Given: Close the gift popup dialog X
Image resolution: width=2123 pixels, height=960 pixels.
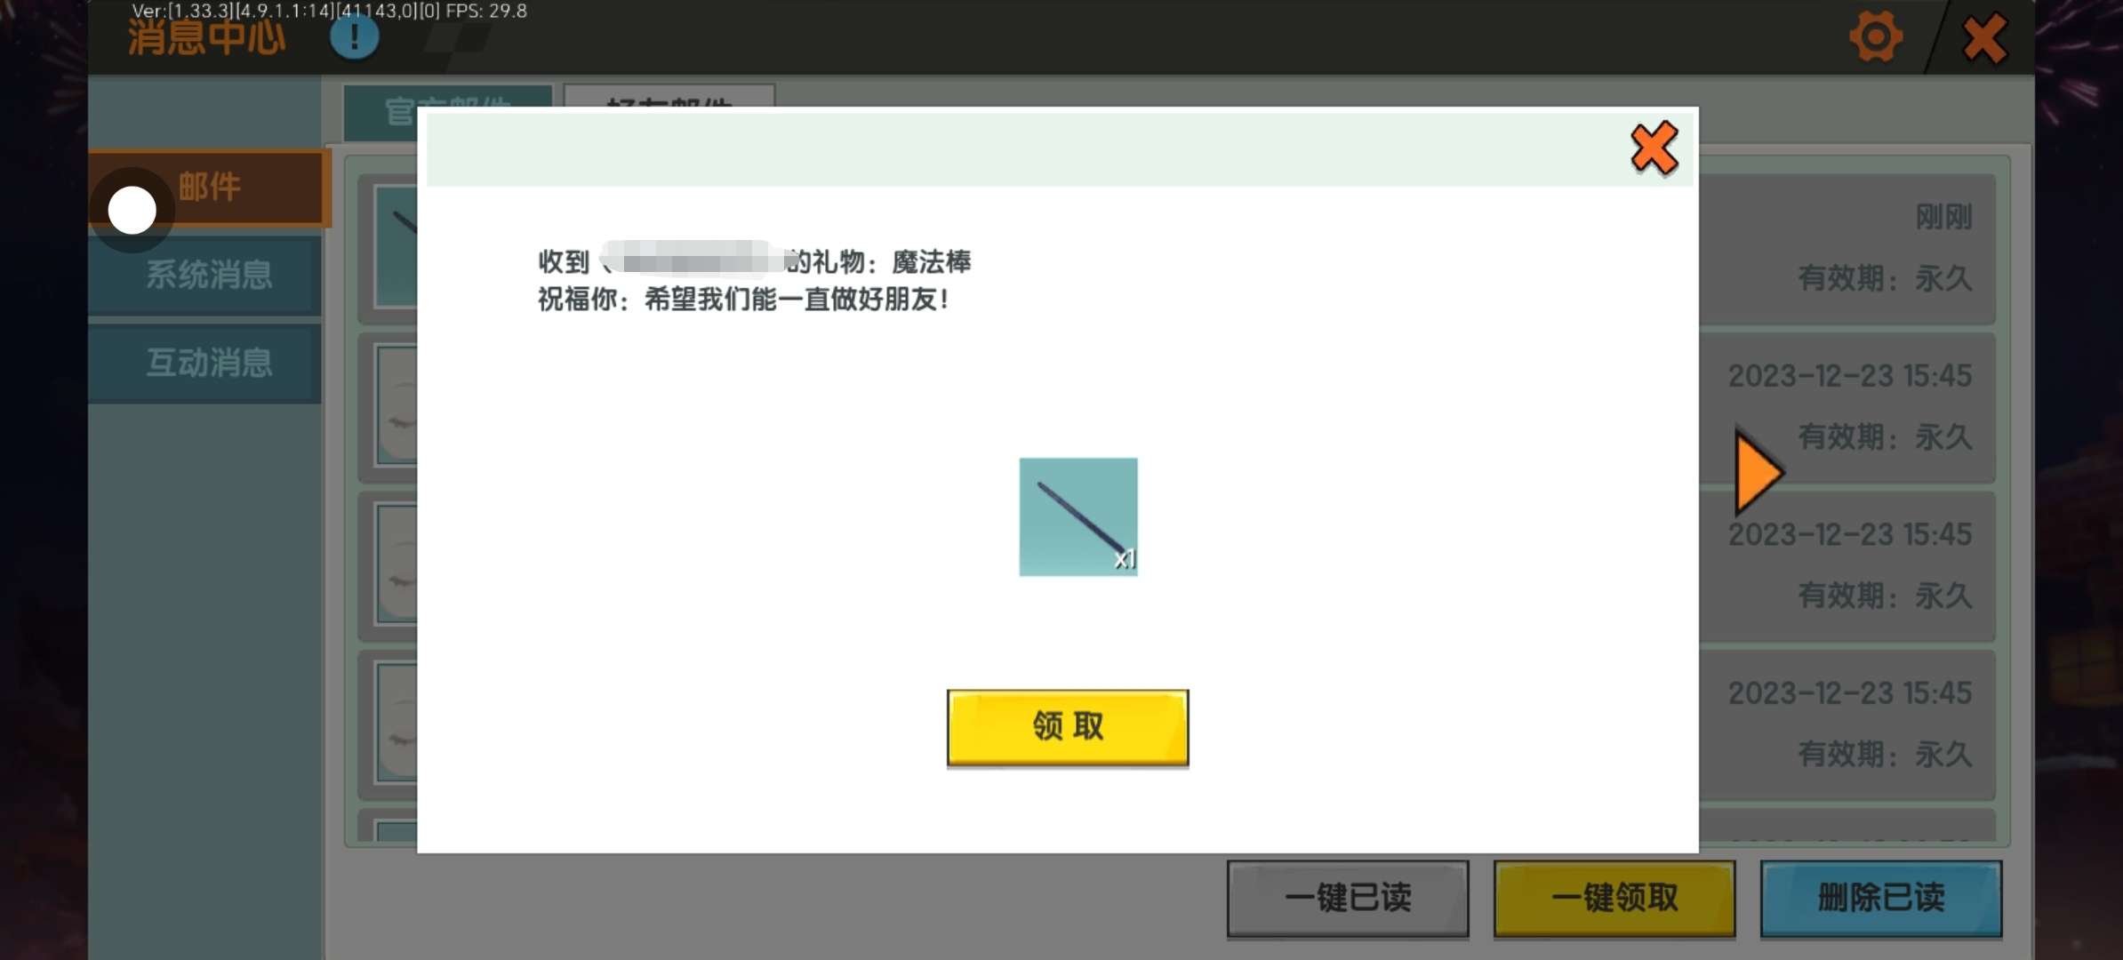Looking at the screenshot, I should (1654, 148).
